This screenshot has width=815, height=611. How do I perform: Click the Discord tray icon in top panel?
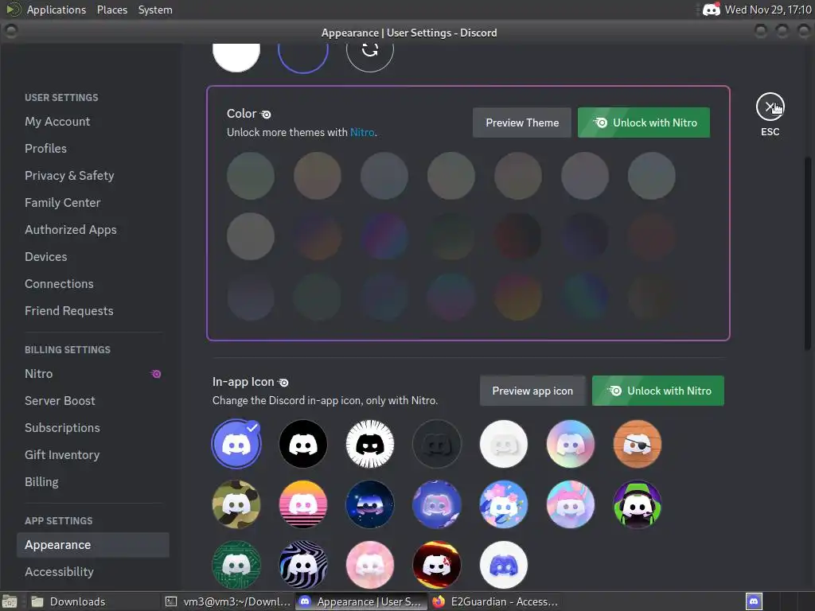tap(711, 10)
